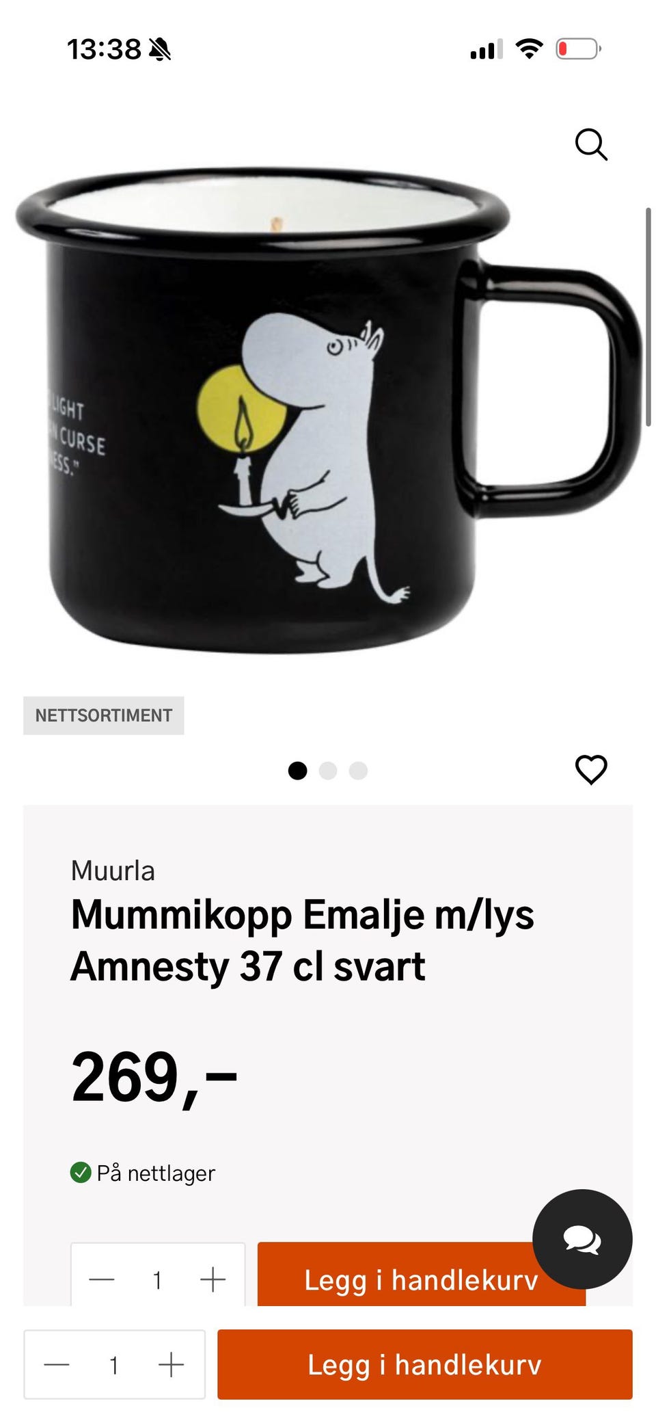This screenshot has width=656, height=1423.
Task: Increase quantity in sticky bottom bar
Action: click(171, 1365)
